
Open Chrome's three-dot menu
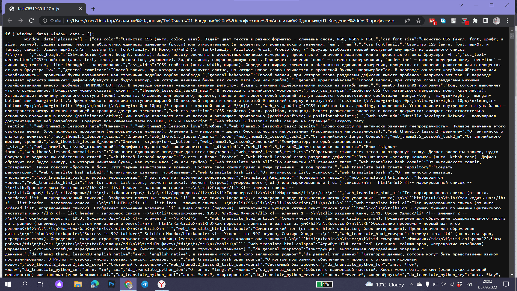(507, 20)
